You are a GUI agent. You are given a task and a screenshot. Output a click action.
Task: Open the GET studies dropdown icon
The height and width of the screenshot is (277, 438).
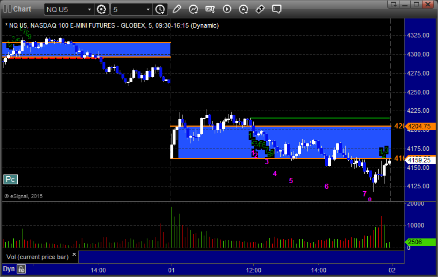click(x=210, y=9)
